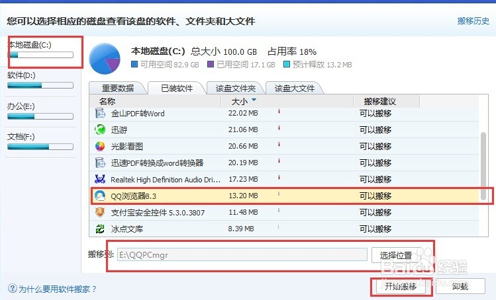Select the 支付宝安全控件 5.3.0.3807 row name
496x300 pixels.
click(x=158, y=213)
